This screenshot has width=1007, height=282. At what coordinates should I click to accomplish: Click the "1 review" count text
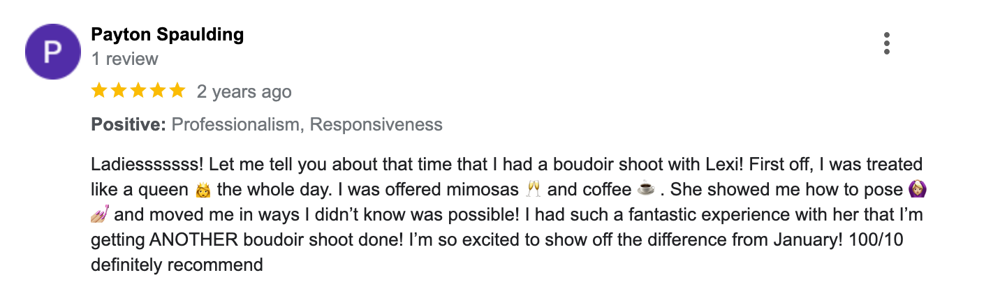[125, 59]
